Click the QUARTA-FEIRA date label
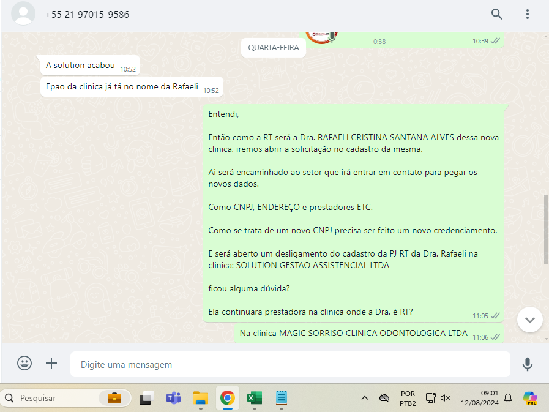 (274, 48)
